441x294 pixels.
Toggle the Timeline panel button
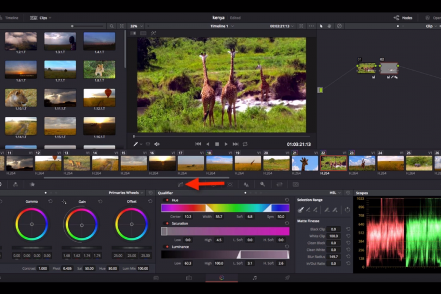pos(9,18)
